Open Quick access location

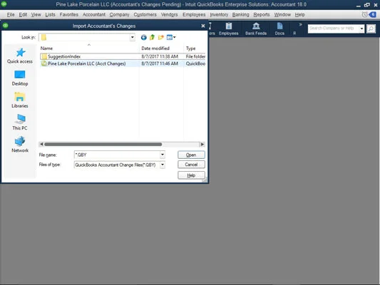click(20, 56)
